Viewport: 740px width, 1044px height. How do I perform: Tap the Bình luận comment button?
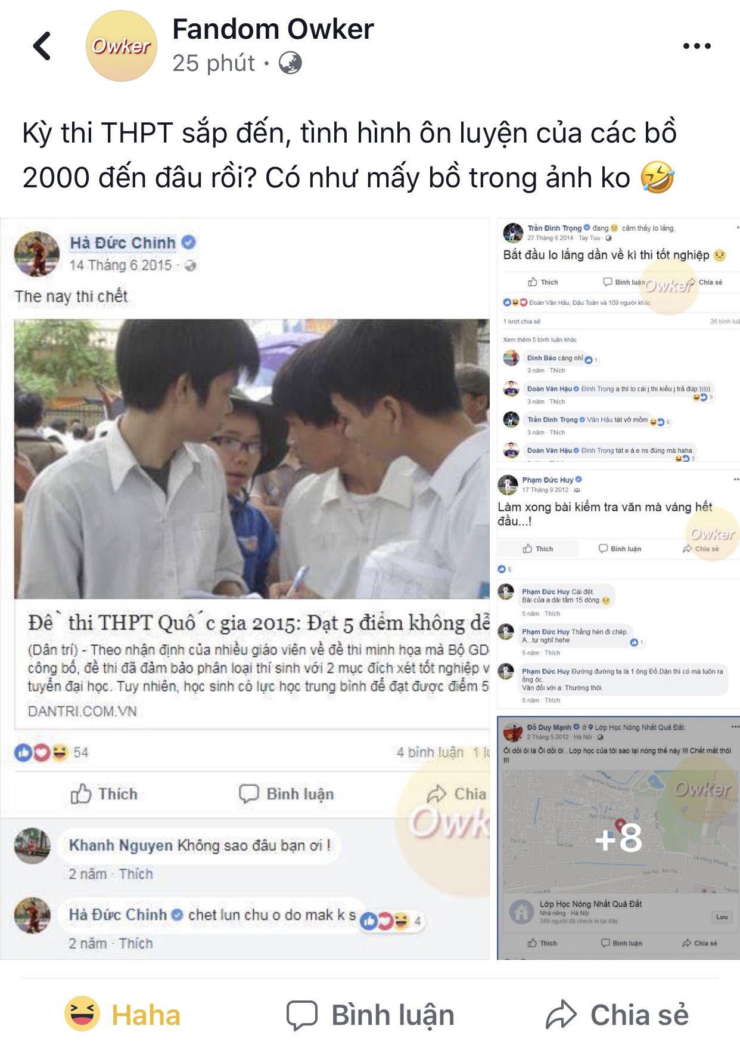click(371, 1015)
